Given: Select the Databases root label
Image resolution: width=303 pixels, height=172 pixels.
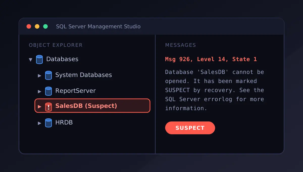Looking at the screenshot, I should (62, 59).
